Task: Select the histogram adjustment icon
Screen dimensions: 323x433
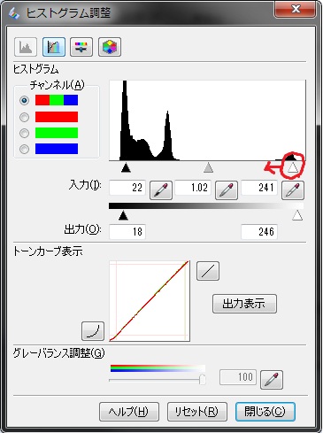Action: (54, 47)
